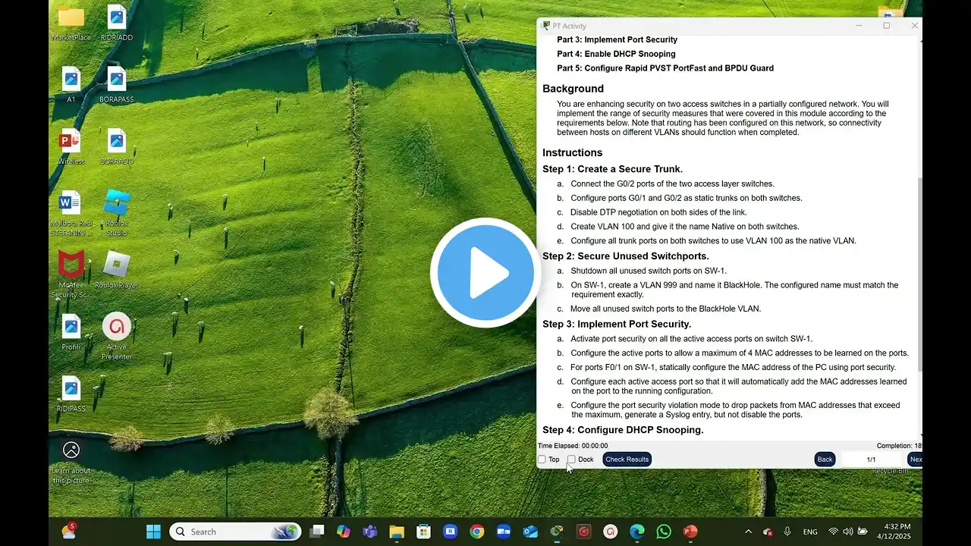Click the Packet Tracer taskbar icon
Viewport: 971px width, 546px height.
557,532
